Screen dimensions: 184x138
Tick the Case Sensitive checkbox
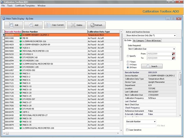pyautogui.click(x=127, y=130)
